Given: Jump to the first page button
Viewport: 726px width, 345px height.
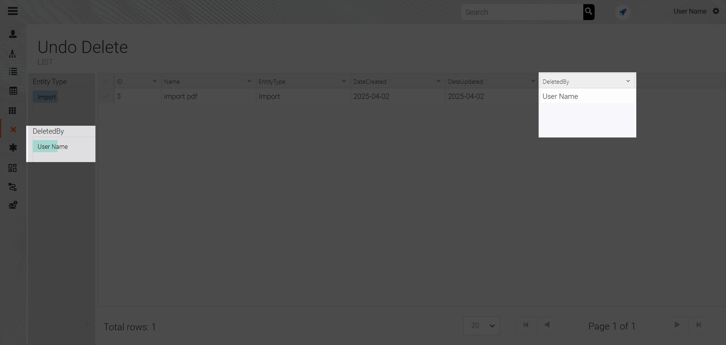Looking at the screenshot, I should 526,325.
